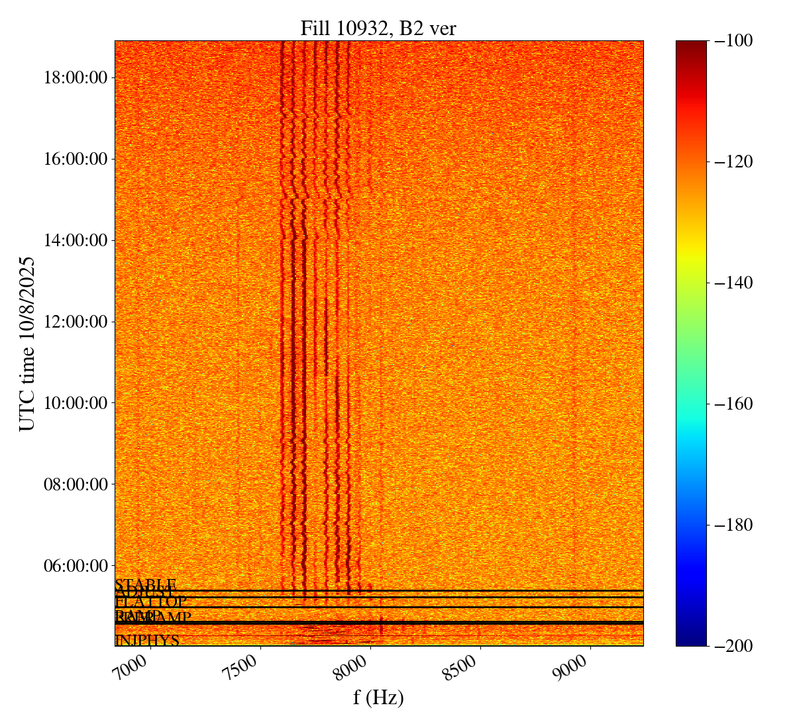
Task: Select the FLATTOP beam mode marker label
Action: point(151,602)
